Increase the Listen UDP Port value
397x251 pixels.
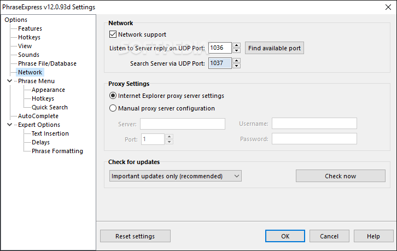click(236, 45)
